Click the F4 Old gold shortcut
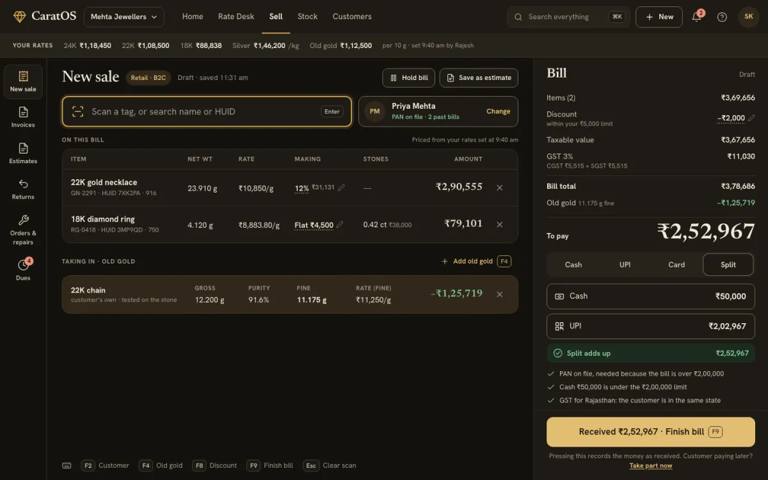The height and width of the screenshot is (480, 768). [x=161, y=465]
